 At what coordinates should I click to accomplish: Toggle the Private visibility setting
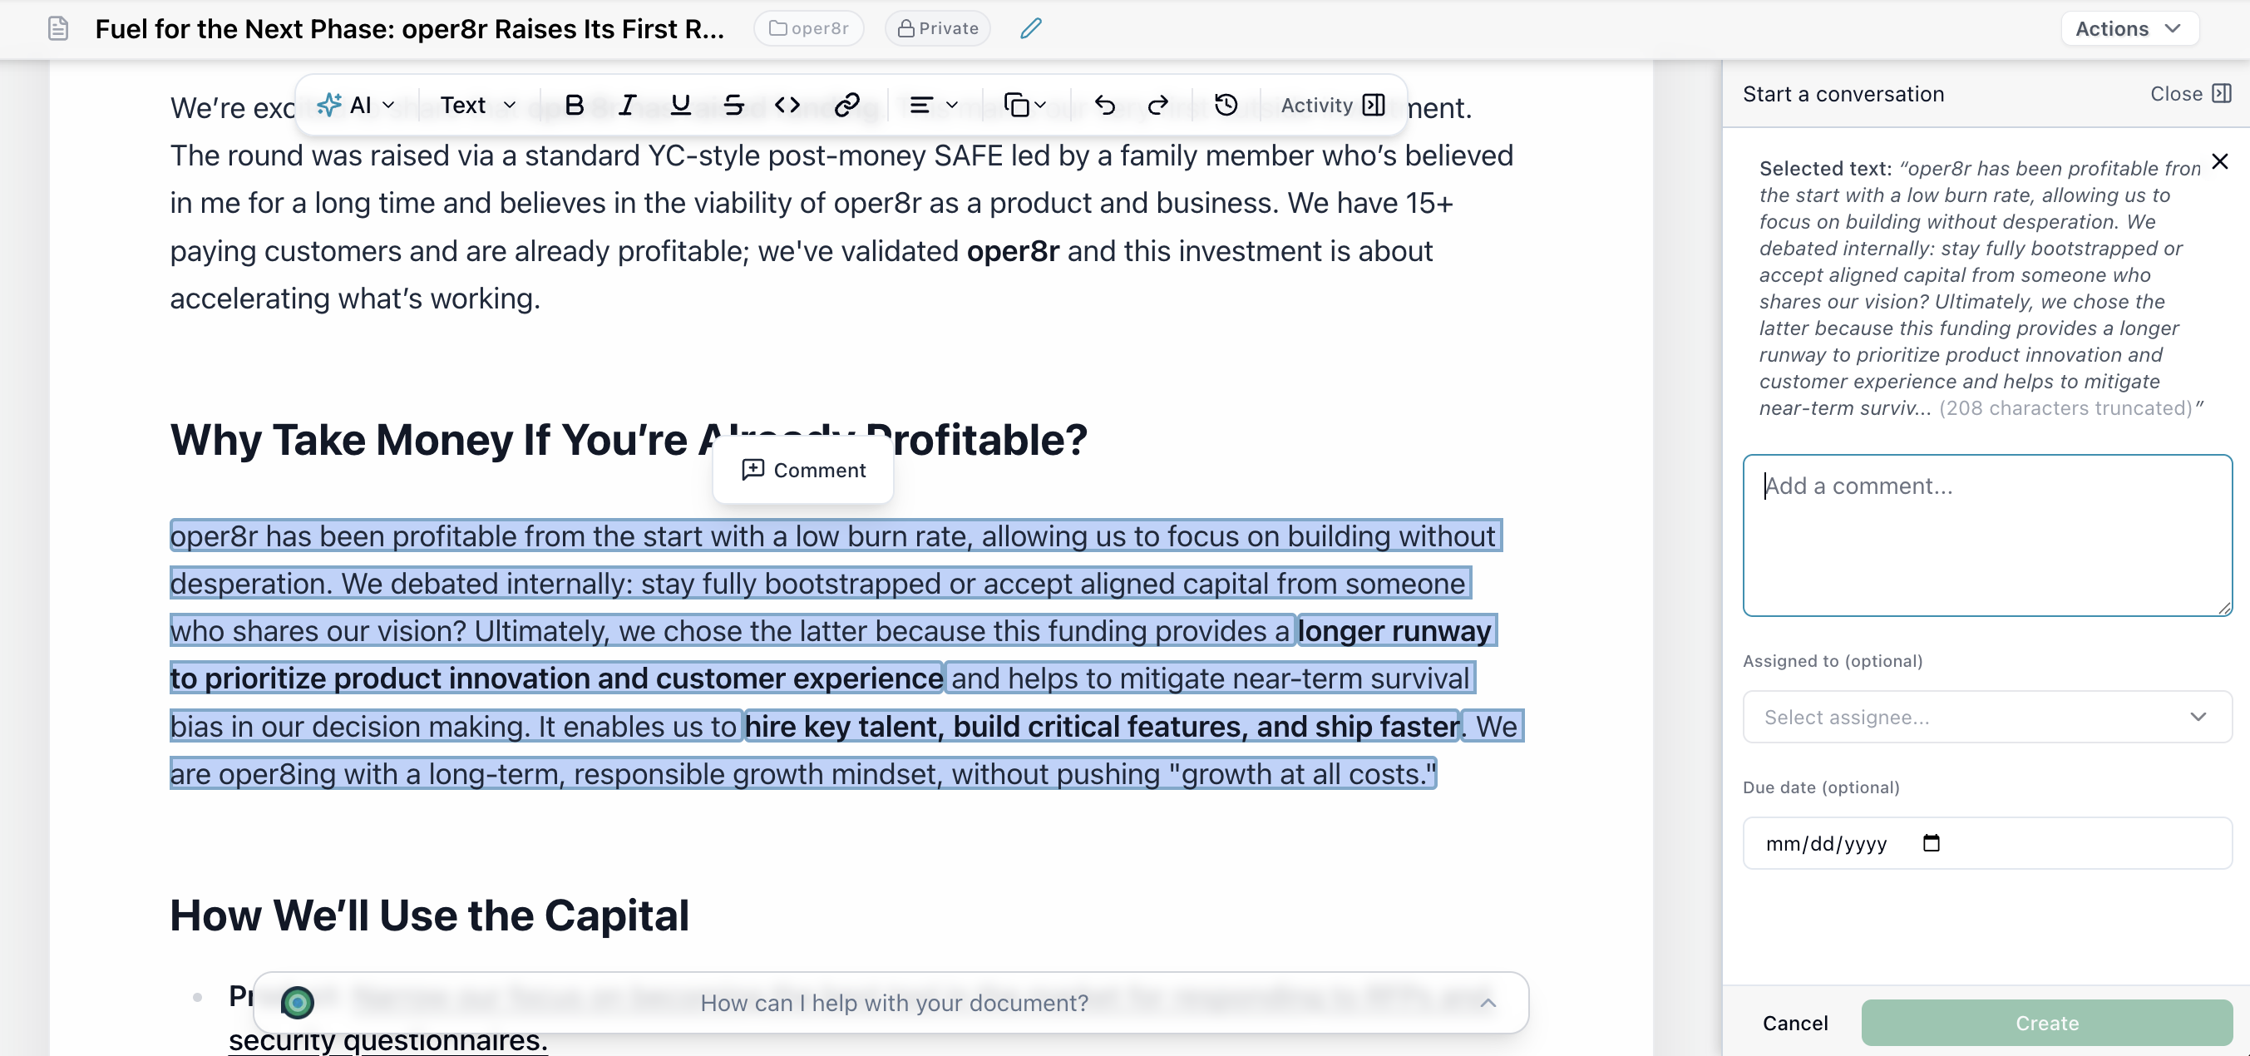click(x=937, y=28)
